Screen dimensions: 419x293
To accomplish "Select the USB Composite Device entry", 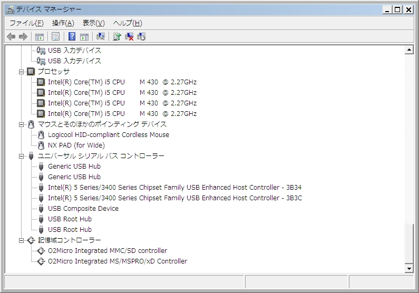I will click(x=83, y=209).
